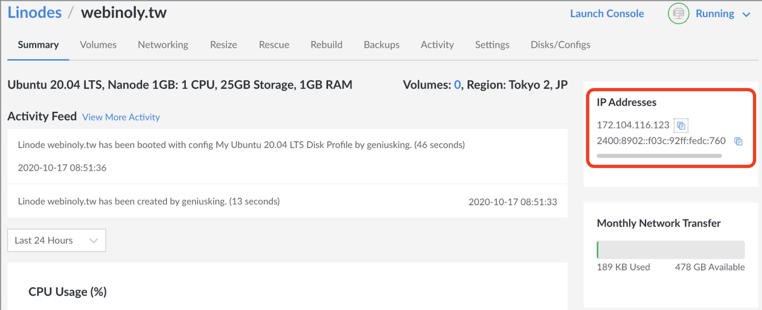Click the Volumes count 0 link
This screenshot has width=762, height=310.
[x=457, y=85]
